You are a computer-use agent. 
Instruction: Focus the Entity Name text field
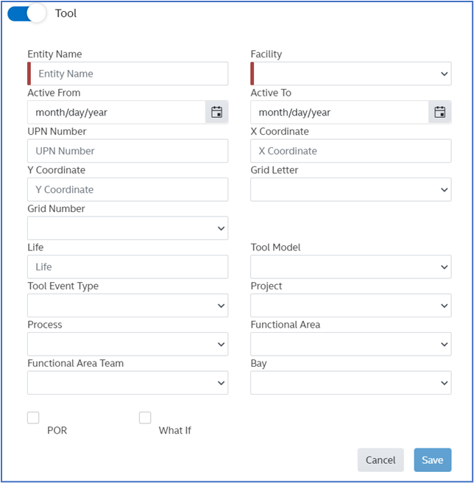tap(129, 74)
